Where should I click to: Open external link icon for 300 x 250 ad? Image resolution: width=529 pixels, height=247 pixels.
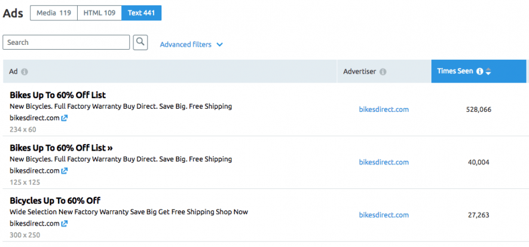tap(65, 224)
